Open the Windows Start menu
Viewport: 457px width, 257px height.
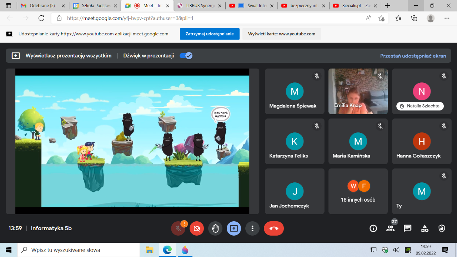pos(9,250)
